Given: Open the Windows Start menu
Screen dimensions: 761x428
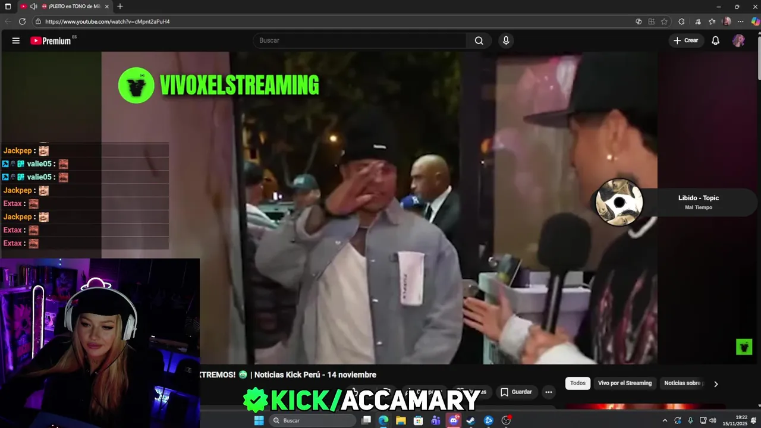Looking at the screenshot, I should click(259, 420).
